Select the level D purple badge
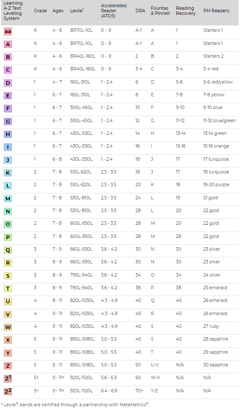 coord(8,83)
